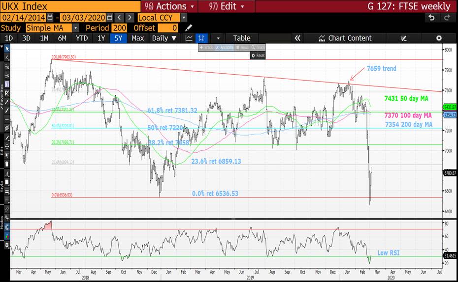Open the left toolbar gear settings
Viewport: 458px width, 282px height.
click(x=7, y=245)
